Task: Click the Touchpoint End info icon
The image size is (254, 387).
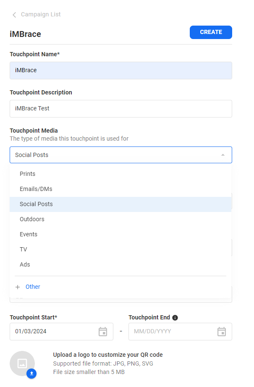Action: click(x=175, y=318)
